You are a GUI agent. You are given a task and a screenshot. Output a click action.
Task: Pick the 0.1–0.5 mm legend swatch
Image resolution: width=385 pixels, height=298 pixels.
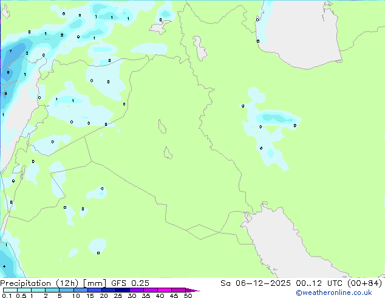[x=10, y=290]
